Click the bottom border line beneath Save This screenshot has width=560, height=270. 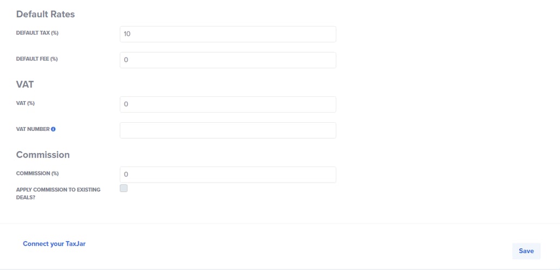point(280,269)
